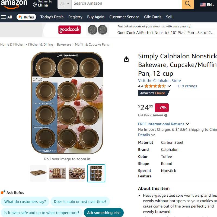Image resolution: width=217 pixels, height=217 pixels.
Task: Expand the shipping Details chevron
Action: [x=153, y=135]
